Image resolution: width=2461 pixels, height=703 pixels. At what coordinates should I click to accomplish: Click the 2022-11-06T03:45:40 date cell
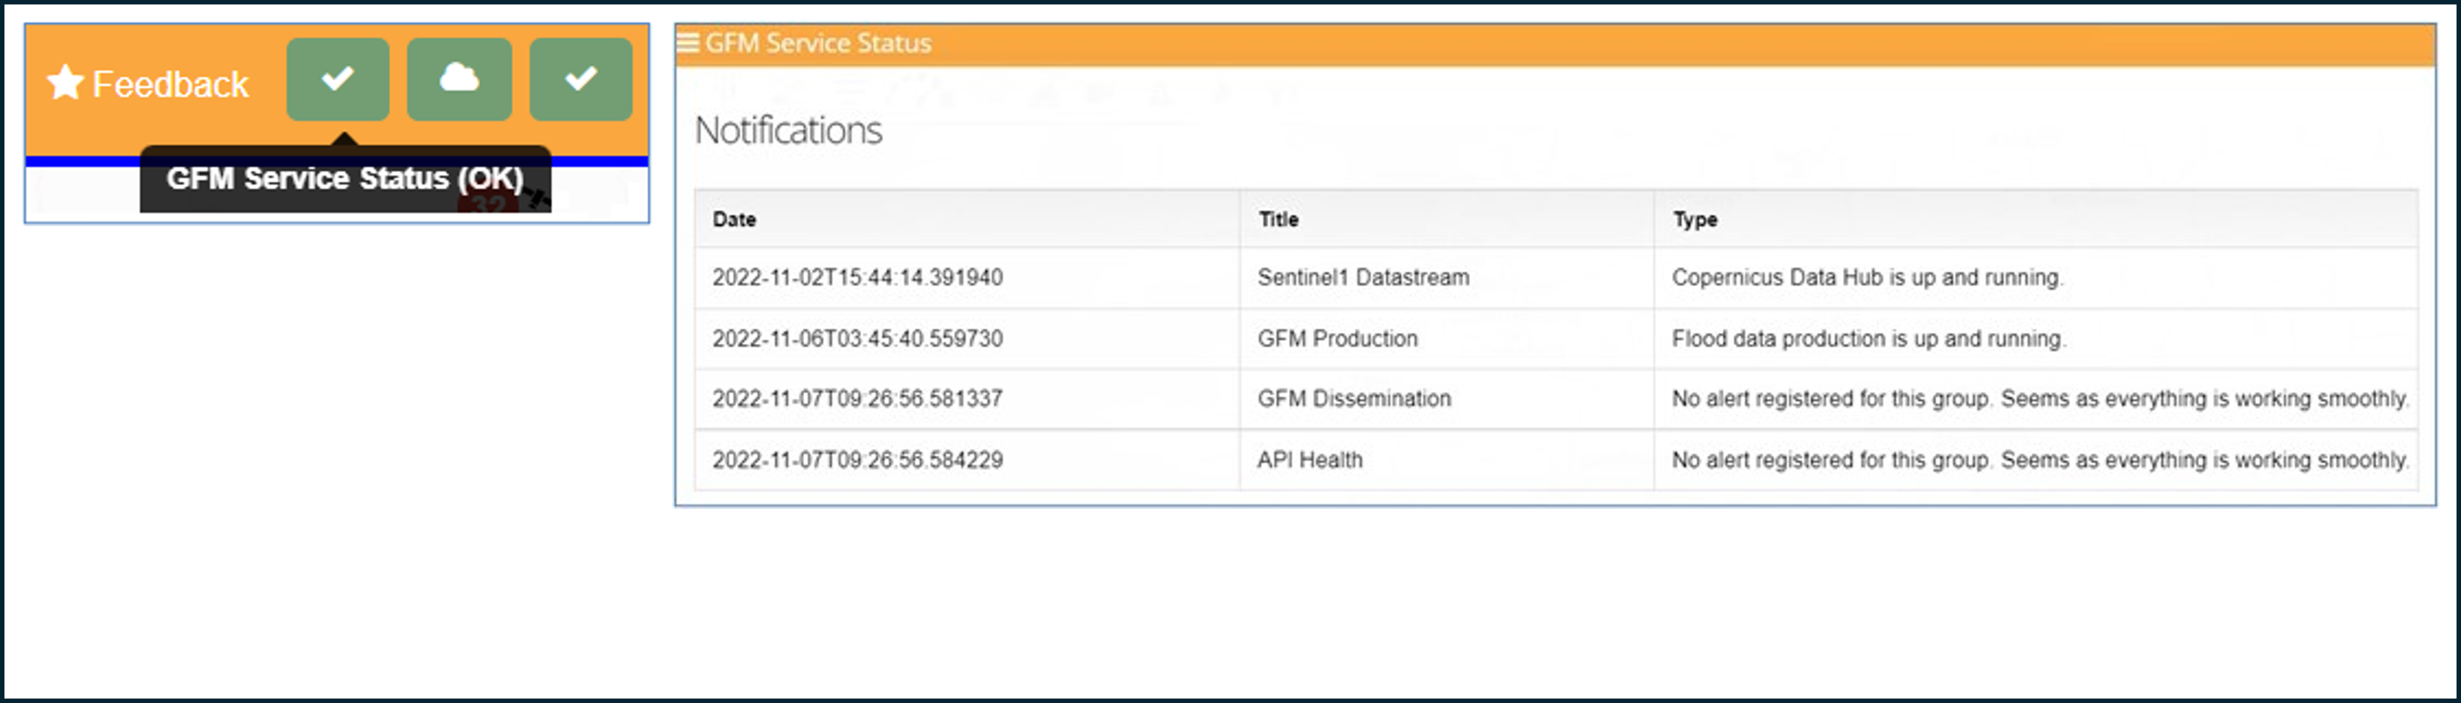point(857,339)
